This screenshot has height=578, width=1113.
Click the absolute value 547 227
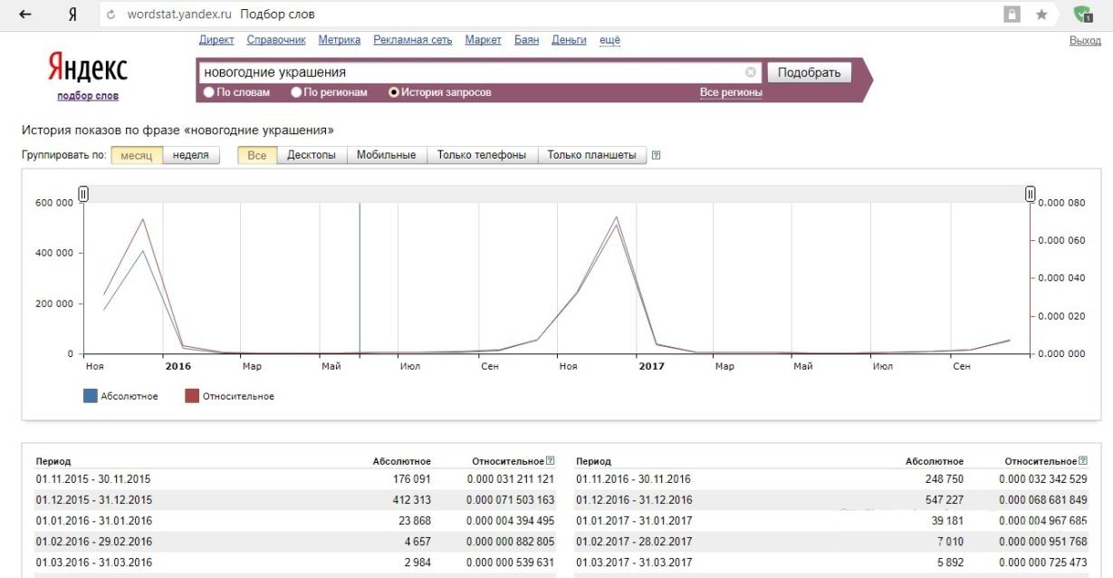945,500
